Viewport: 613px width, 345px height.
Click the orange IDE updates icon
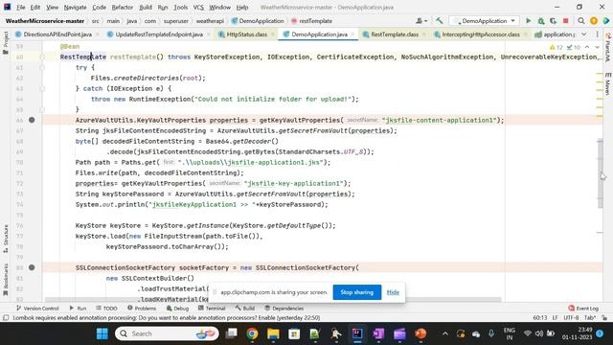point(594,21)
